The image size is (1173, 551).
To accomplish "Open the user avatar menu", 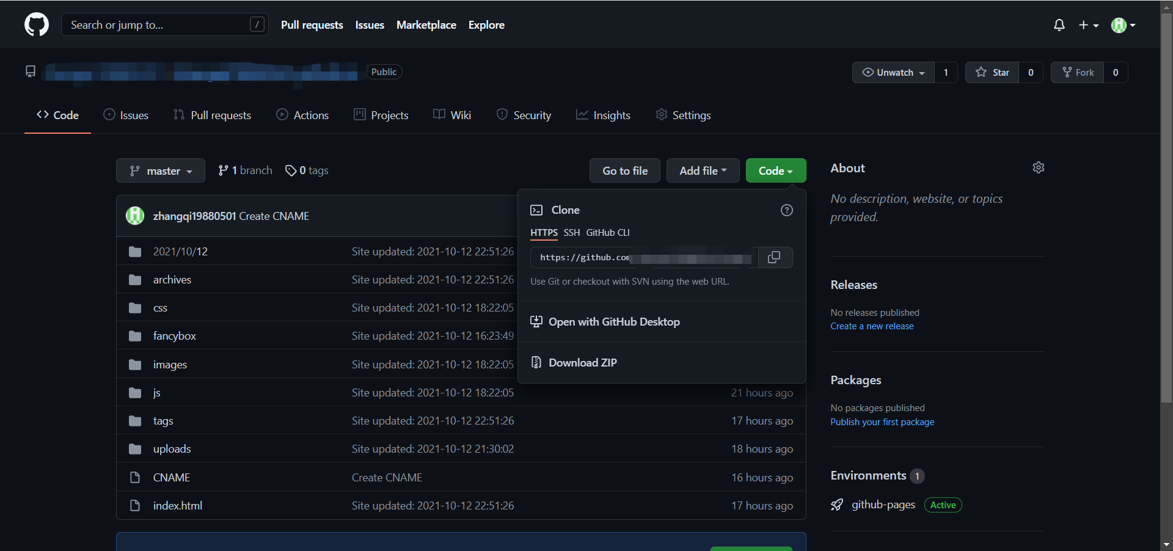I will pyautogui.click(x=1123, y=25).
